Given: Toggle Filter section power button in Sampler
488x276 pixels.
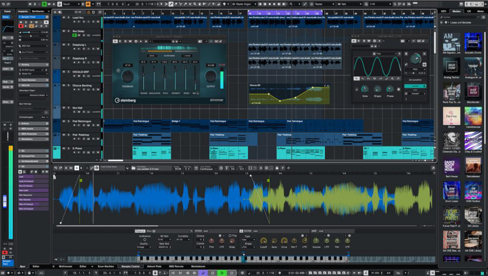Looking at the screenshot, I should [x=241, y=231].
